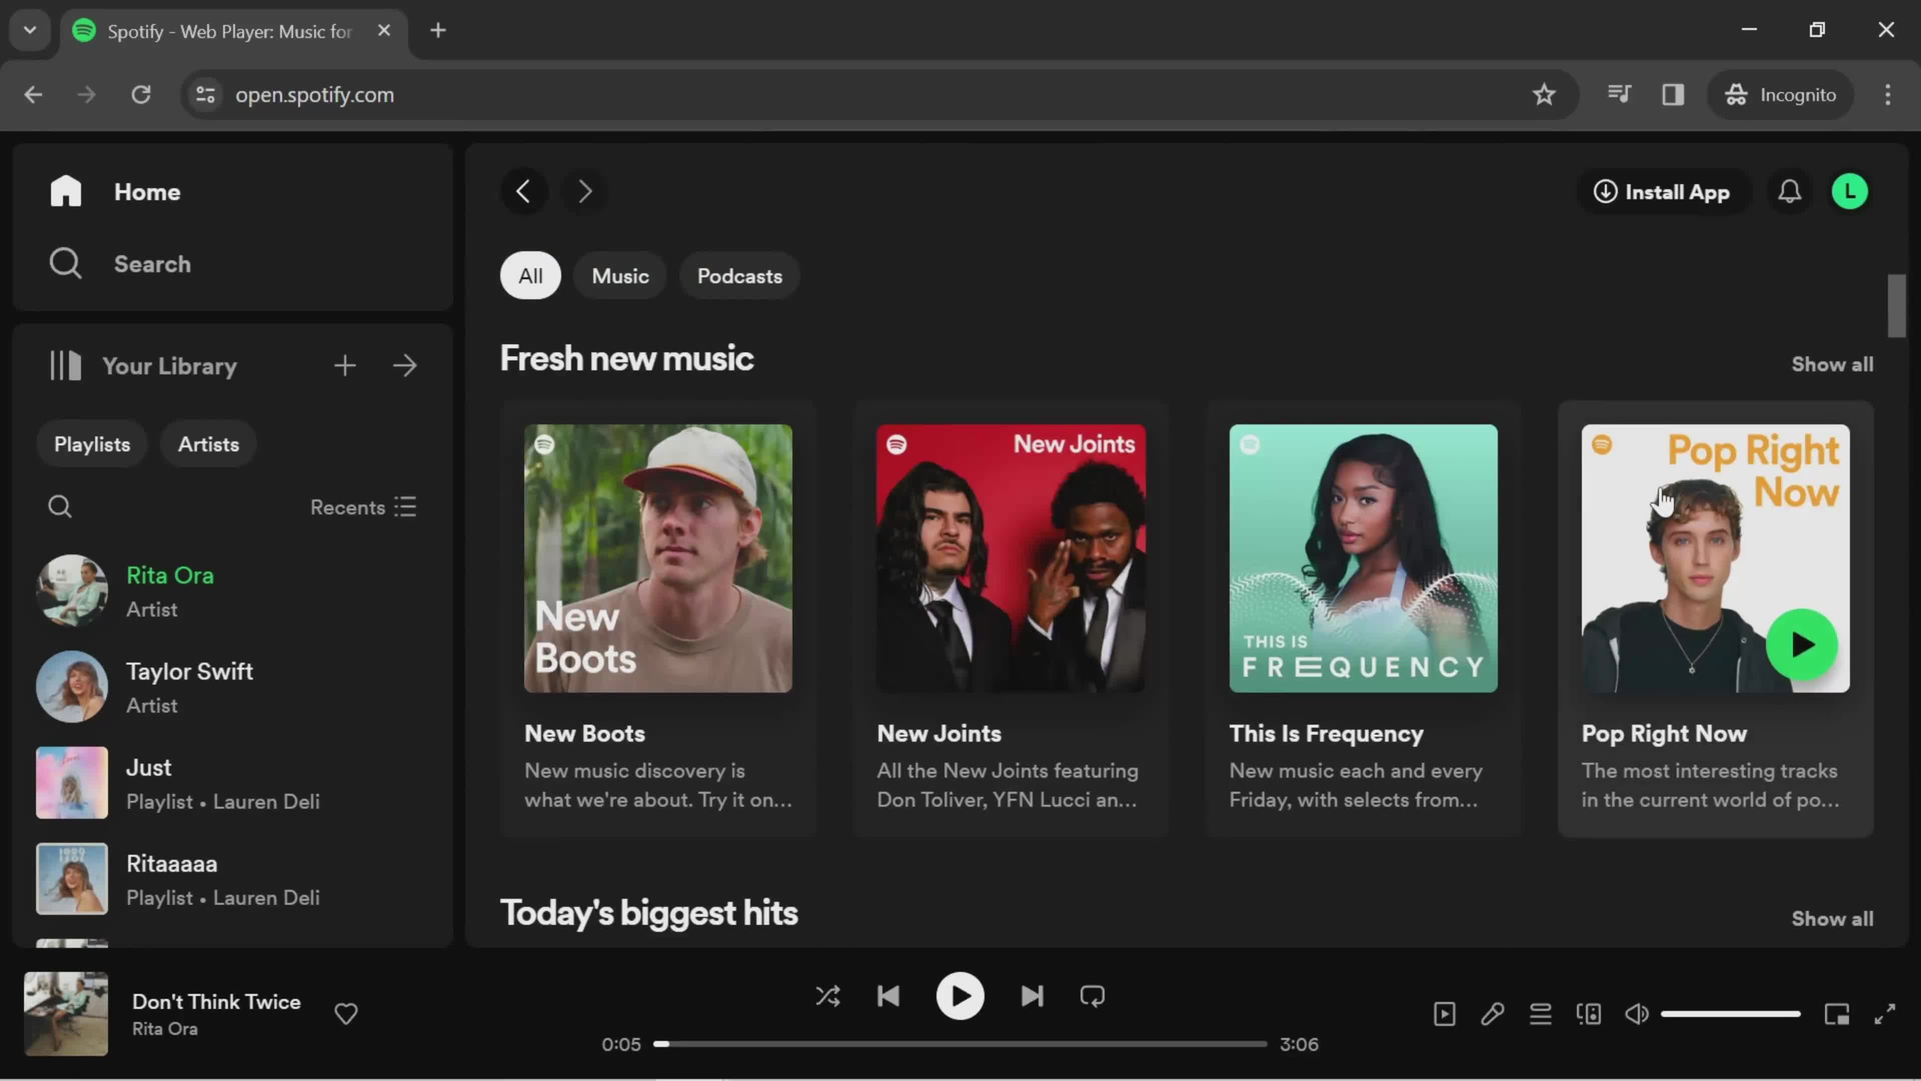Screen dimensions: 1921x1081
Task: Click the skip to next track icon
Action: pos(1032,996)
